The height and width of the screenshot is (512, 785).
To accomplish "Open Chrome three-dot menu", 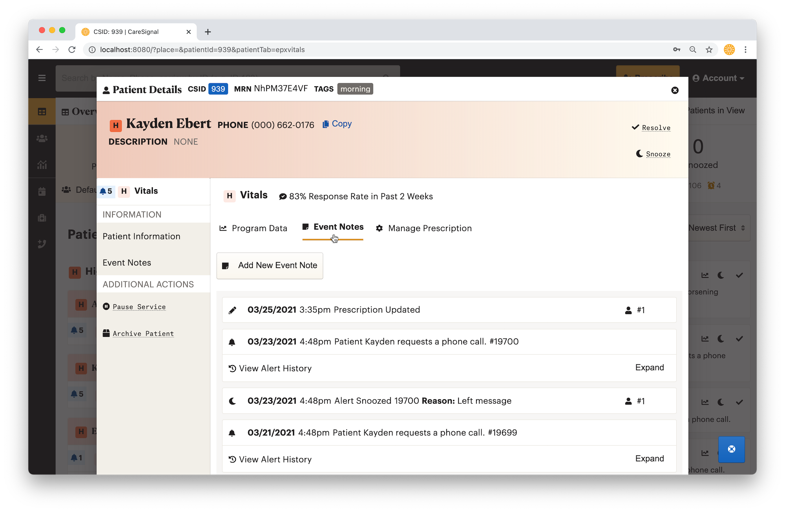I will 745,49.
